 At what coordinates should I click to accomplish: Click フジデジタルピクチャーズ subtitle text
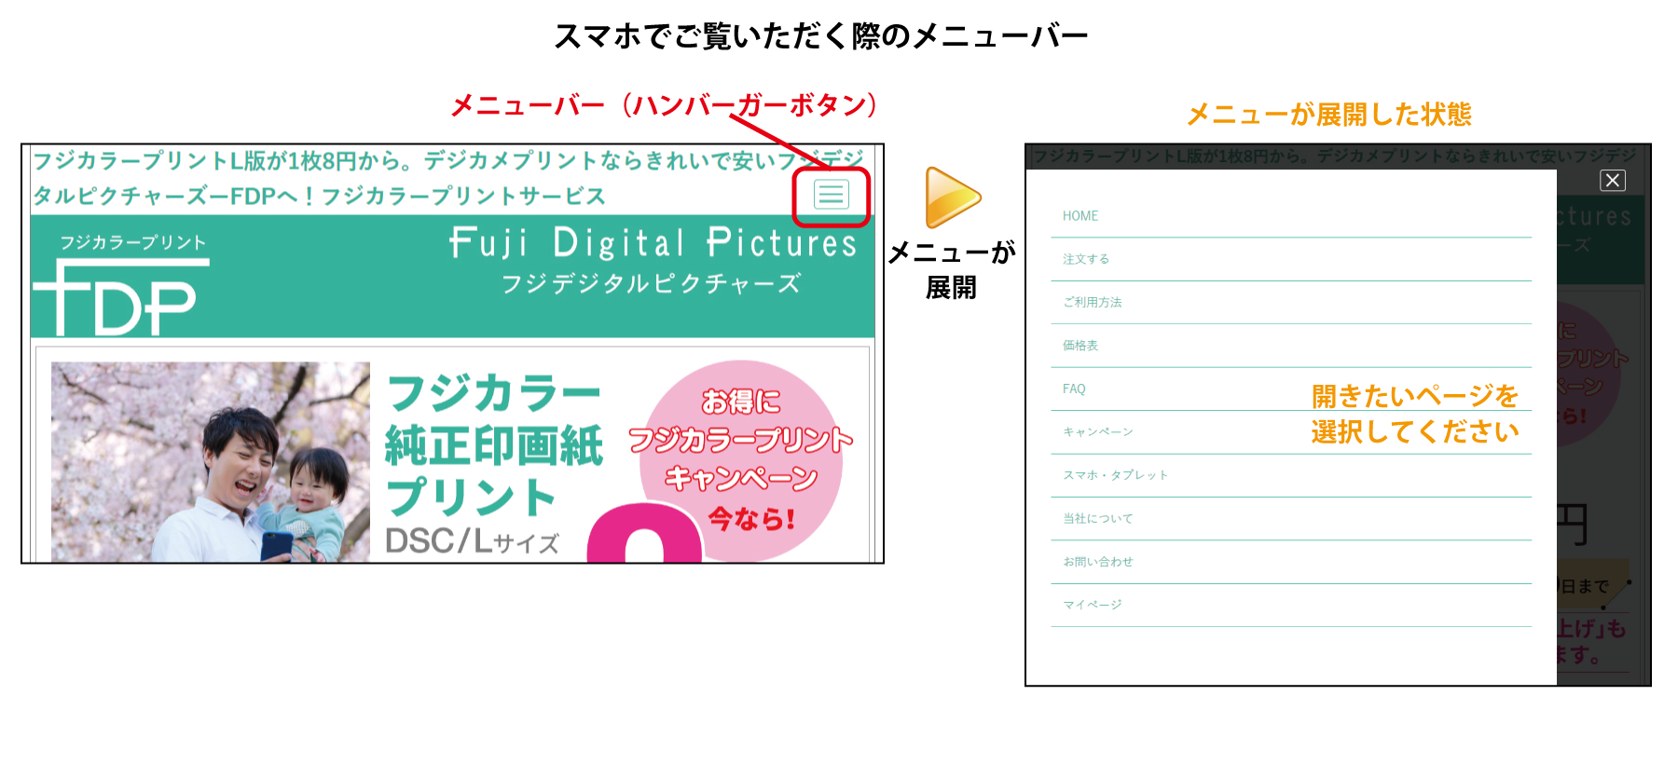click(651, 284)
